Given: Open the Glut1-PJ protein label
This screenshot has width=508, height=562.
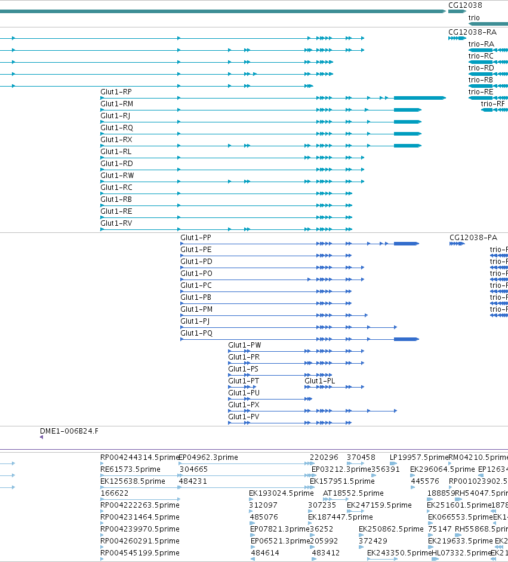Looking at the screenshot, I should (195, 321).
